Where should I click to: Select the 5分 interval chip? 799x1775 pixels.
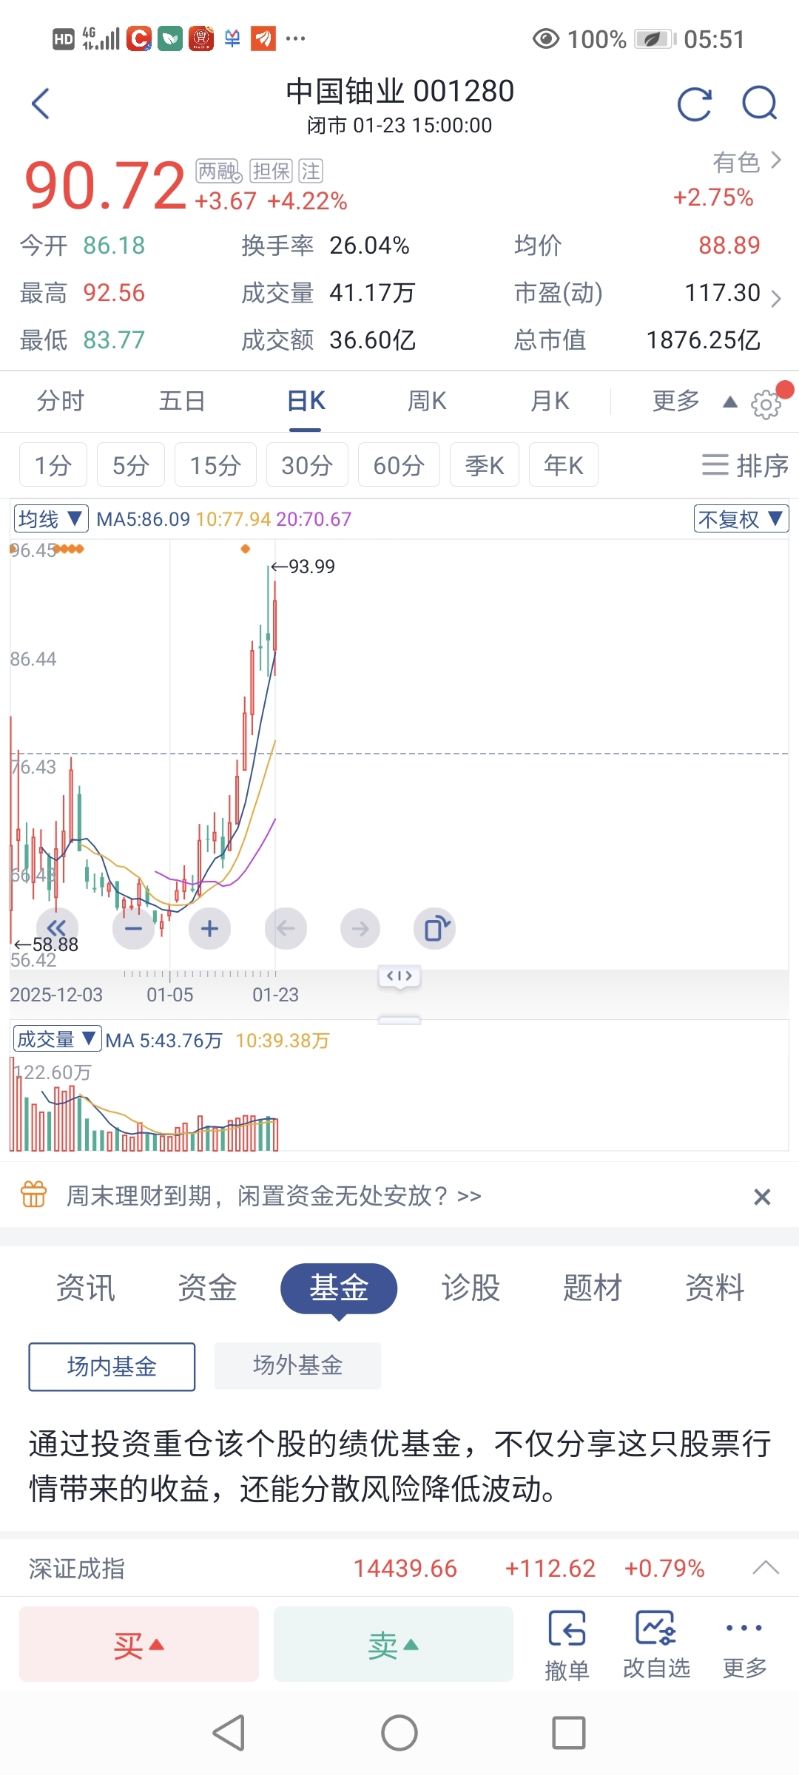coord(130,465)
